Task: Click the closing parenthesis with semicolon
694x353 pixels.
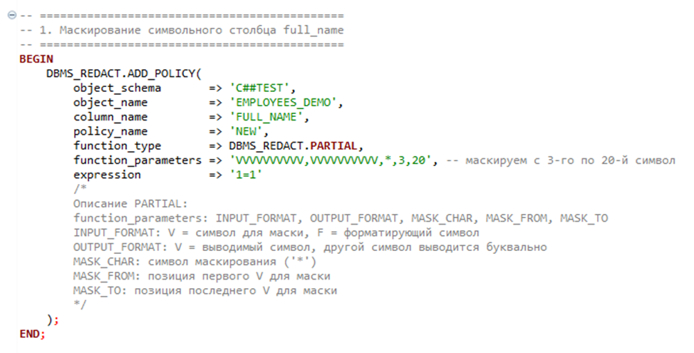Action: (x=53, y=319)
